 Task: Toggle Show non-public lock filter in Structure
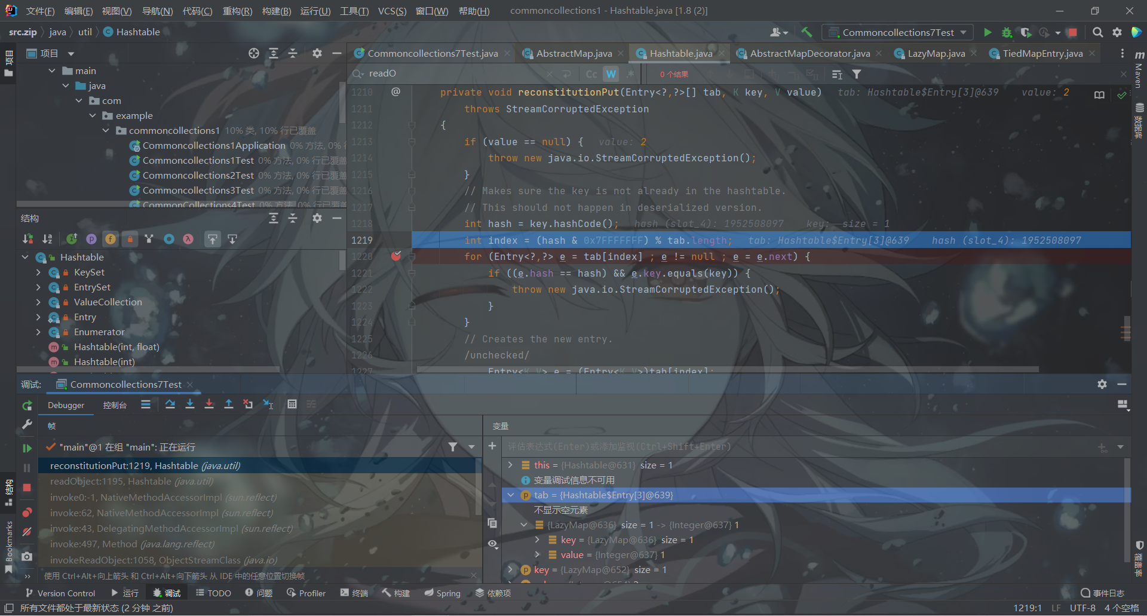click(130, 239)
